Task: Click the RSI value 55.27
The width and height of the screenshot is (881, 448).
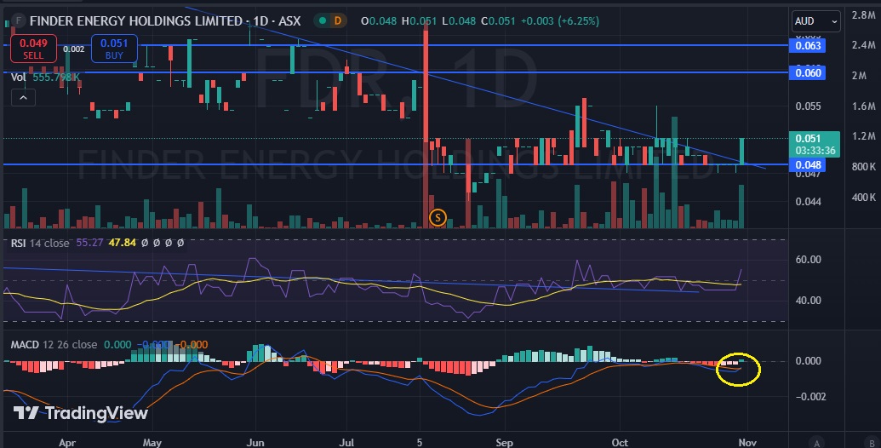Action: [x=89, y=243]
